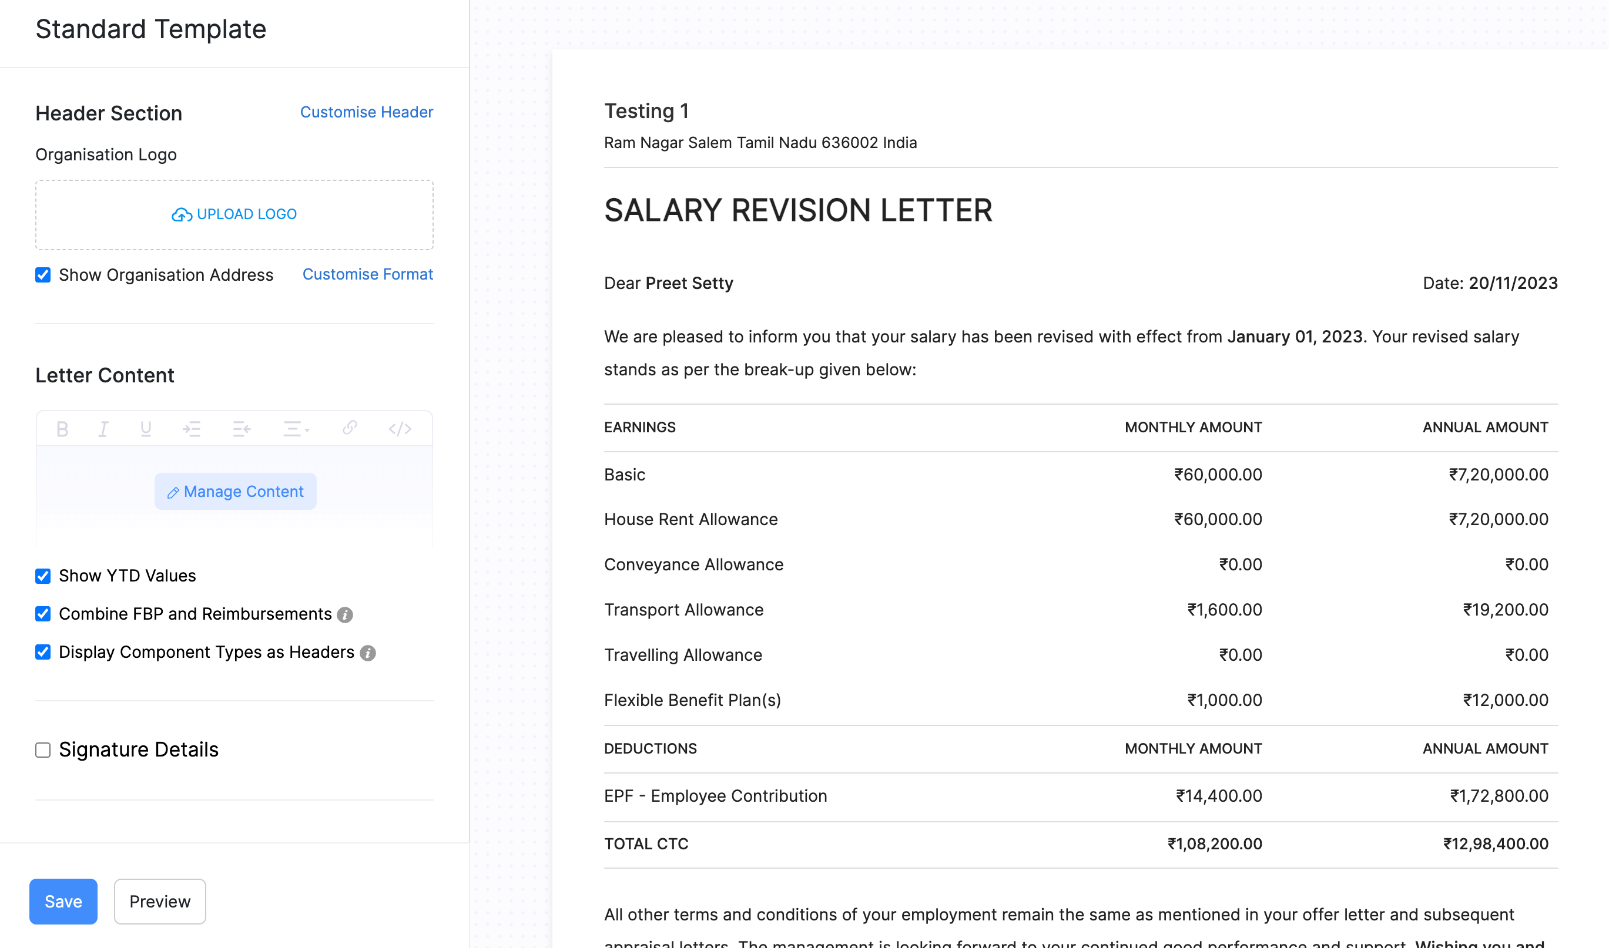Apply italic formatting in letter editor
Screen dimensions: 1609x948
[103, 429]
